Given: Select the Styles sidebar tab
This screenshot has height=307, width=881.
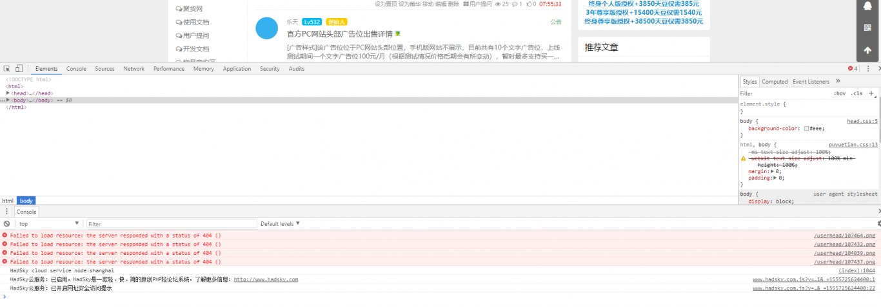Looking at the screenshot, I should pyautogui.click(x=749, y=82).
